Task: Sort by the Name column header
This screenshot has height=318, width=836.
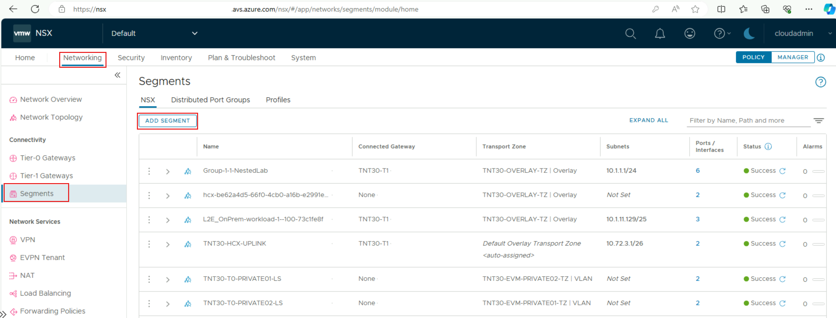Action: [211, 146]
